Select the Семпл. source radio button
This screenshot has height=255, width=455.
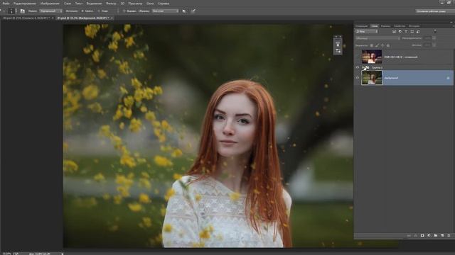(x=82, y=11)
